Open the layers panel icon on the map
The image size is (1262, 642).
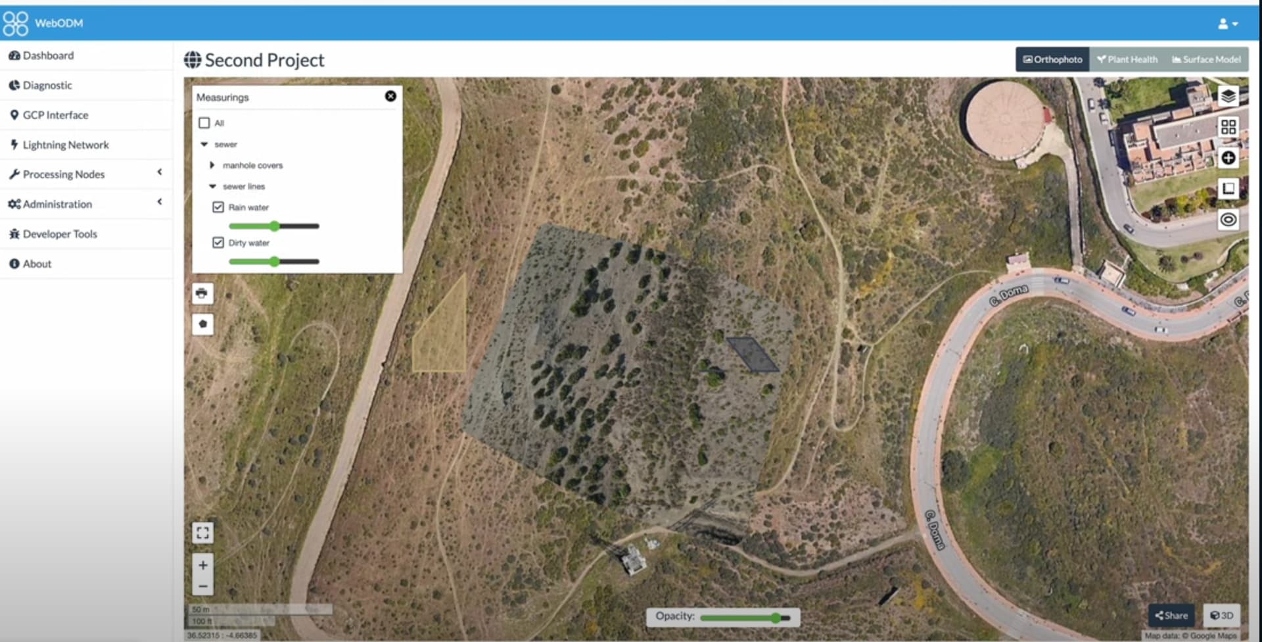(1228, 95)
